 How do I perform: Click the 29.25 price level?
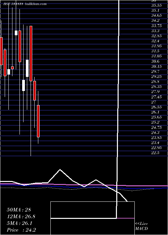(x=157, y=77)
